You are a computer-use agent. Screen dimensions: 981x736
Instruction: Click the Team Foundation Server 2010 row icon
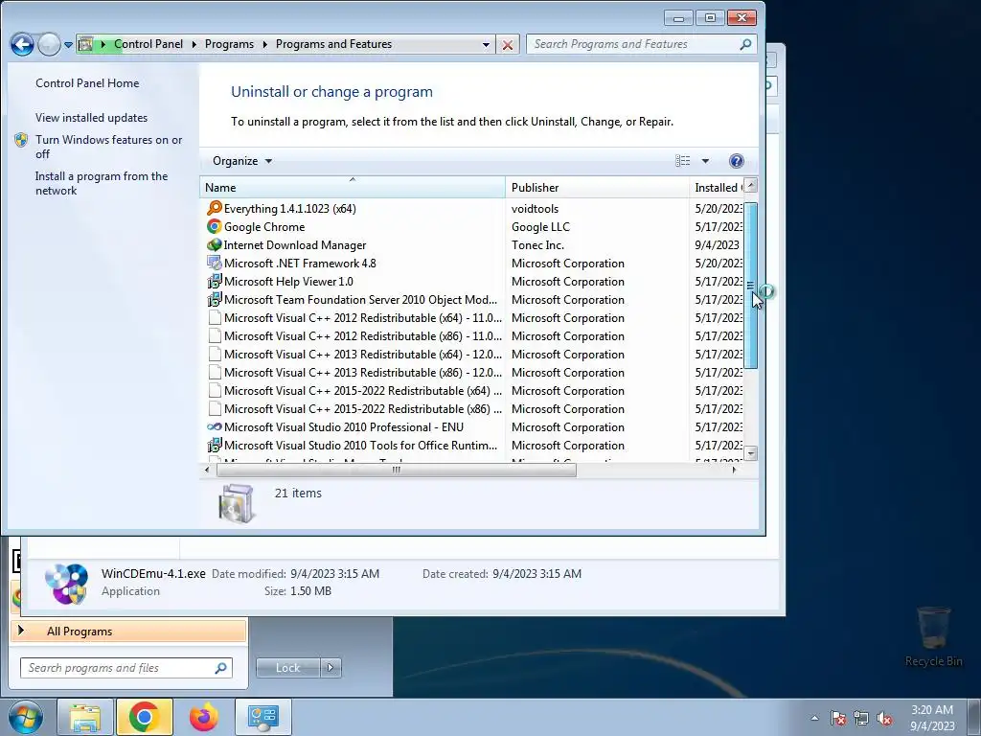[214, 299]
